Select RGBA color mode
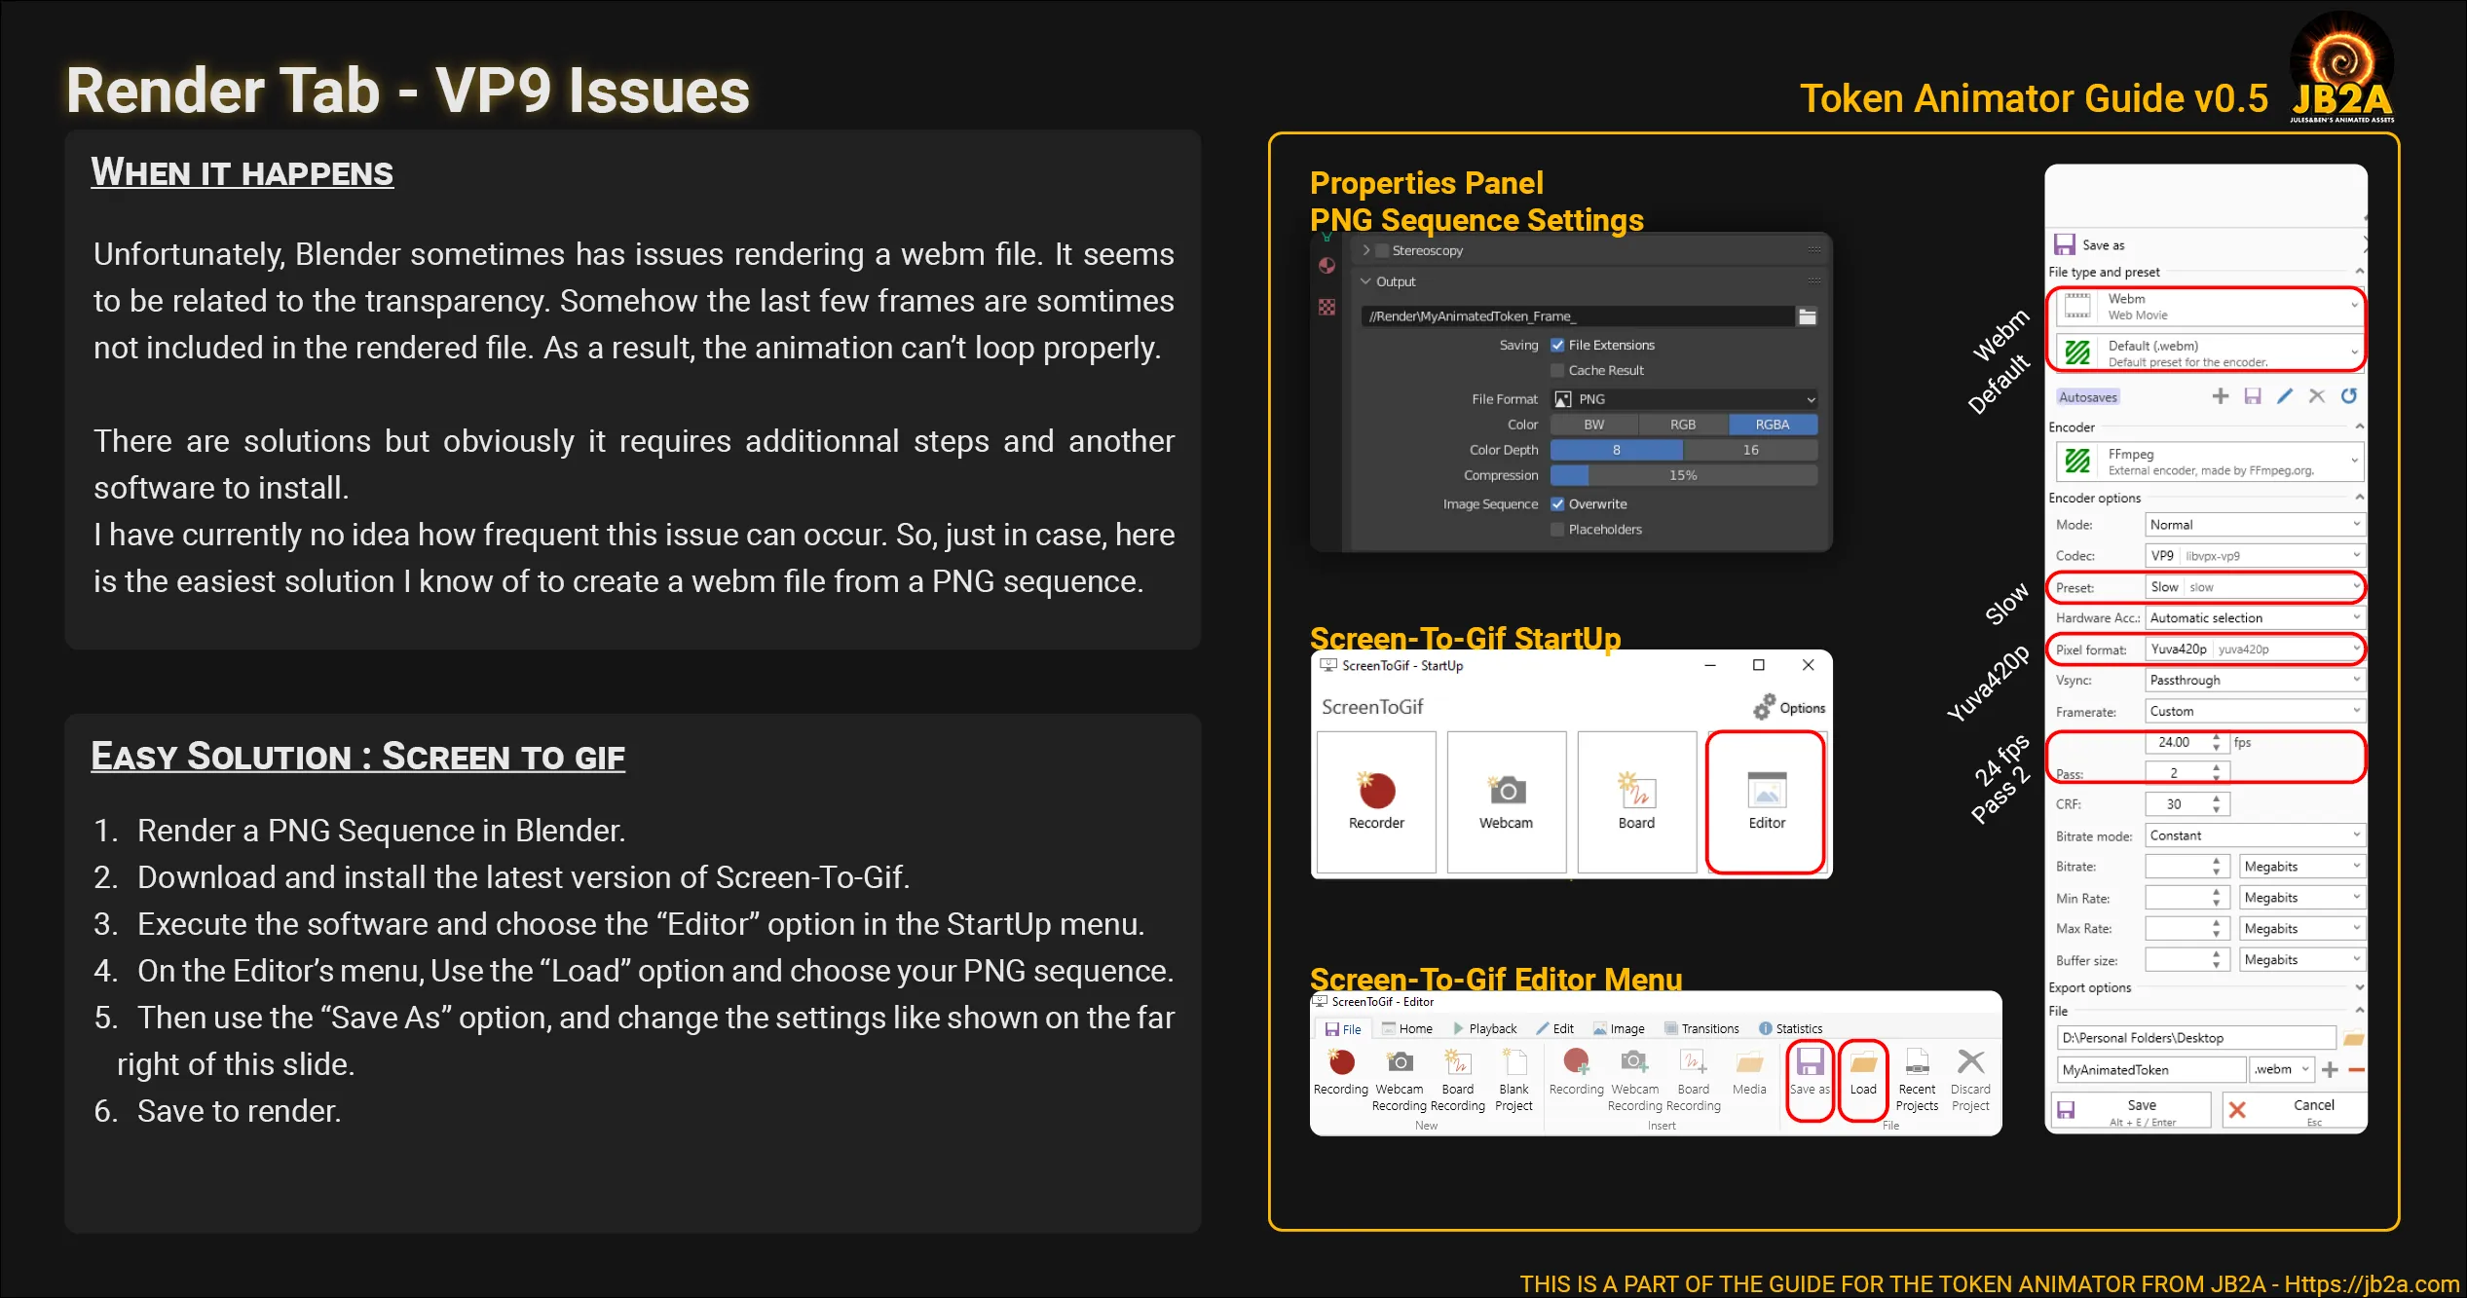Screen dimensions: 2467x1298 [x=1773, y=425]
